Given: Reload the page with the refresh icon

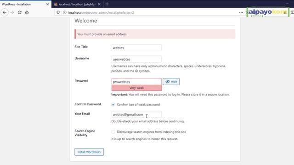Looking at the screenshot, I should click(x=19, y=12).
